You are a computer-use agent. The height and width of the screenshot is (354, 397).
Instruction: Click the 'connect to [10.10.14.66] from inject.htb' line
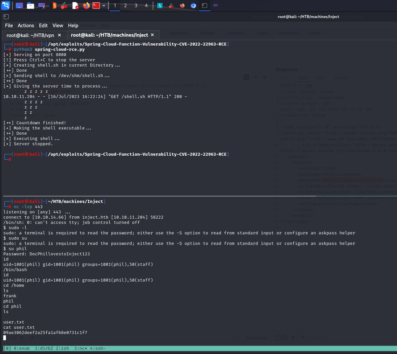click(x=83, y=217)
